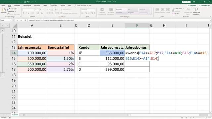
Task: Open the AutoSumme dropdown arrow
Action: coord(183,9)
